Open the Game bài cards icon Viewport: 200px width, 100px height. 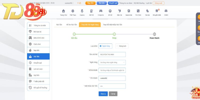tap(129, 11)
